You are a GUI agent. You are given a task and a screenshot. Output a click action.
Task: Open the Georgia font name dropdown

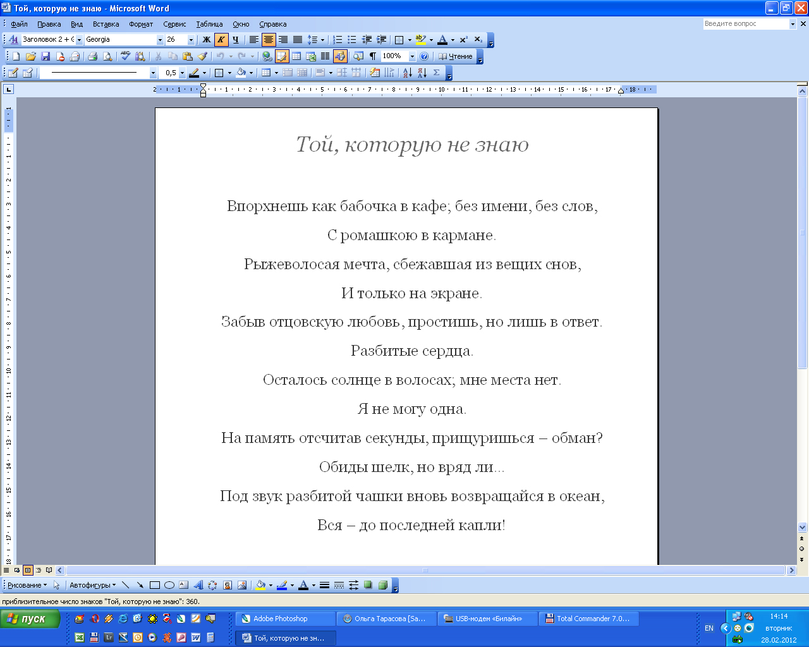click(x=160, y=40)
